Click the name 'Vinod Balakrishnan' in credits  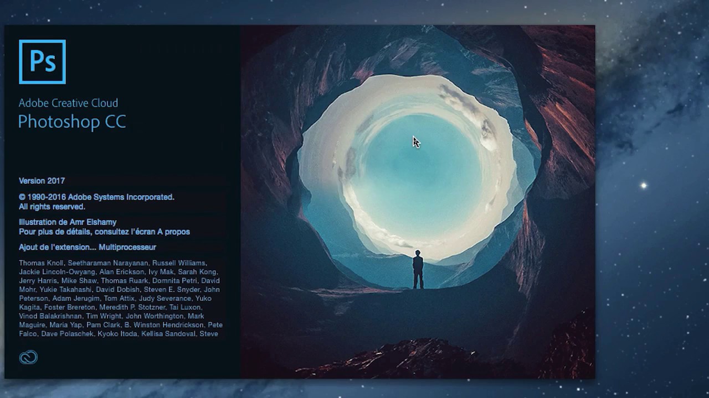pos(50,316)
